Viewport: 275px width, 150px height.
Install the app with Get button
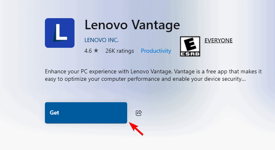[x=86, y=113]
